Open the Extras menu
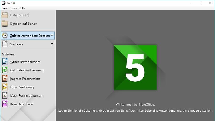Screen dimensions: 215x121 (x=13, y=8)
